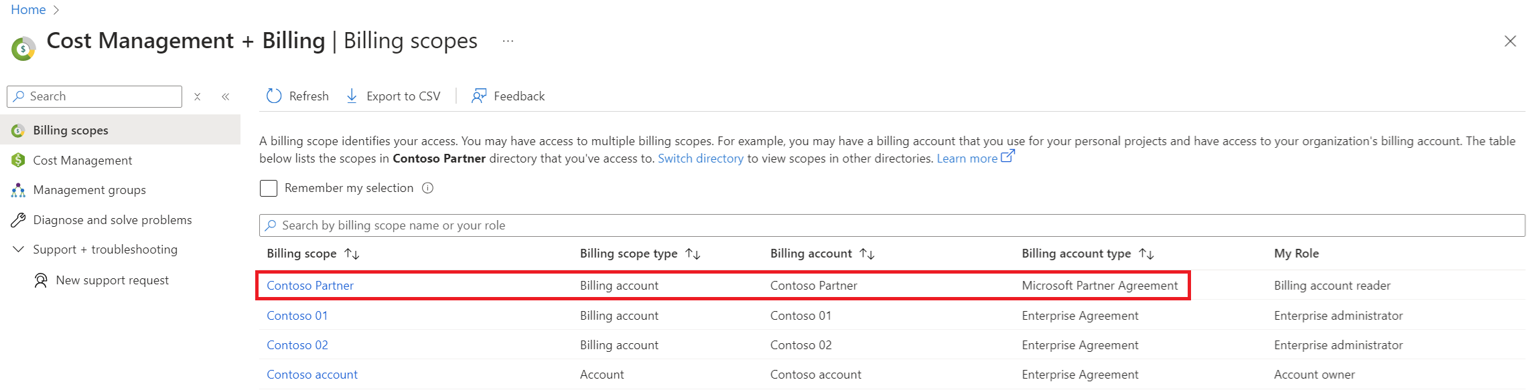
Task: Clear the sidebar search with X icon
Action: point(198,97)
